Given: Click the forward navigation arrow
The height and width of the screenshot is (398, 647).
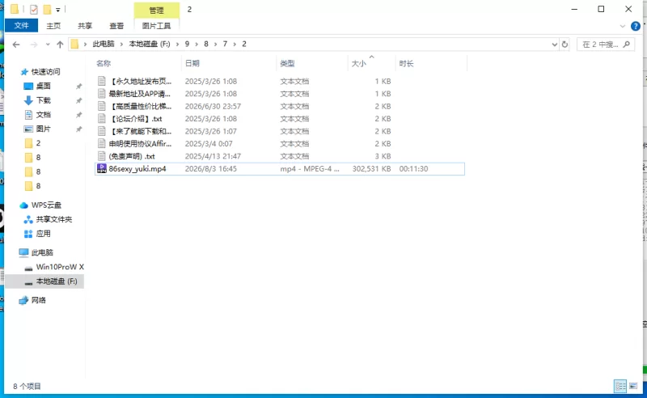Looking at the screenshot, I should tap(33, 44).
